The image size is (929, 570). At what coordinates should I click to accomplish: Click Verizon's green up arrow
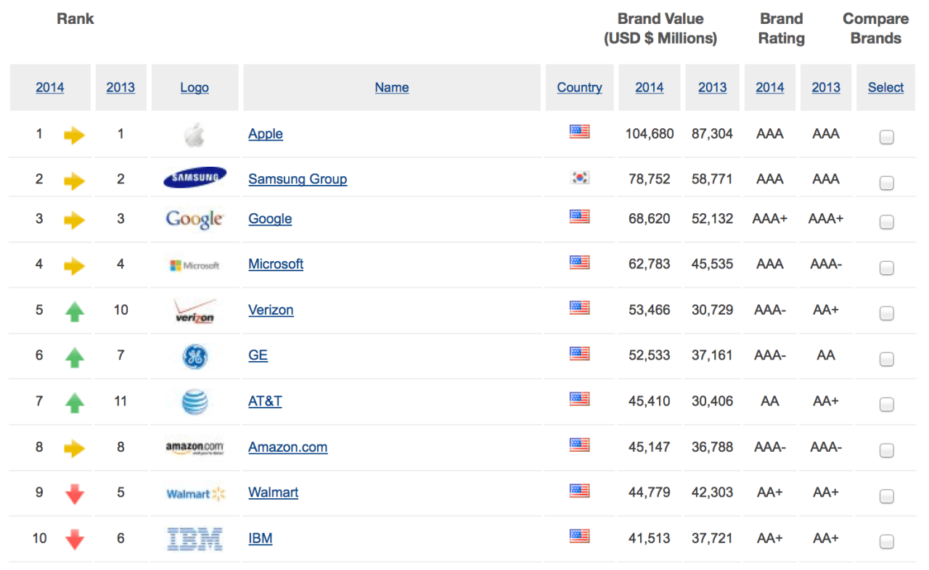[x=74, y=312]
